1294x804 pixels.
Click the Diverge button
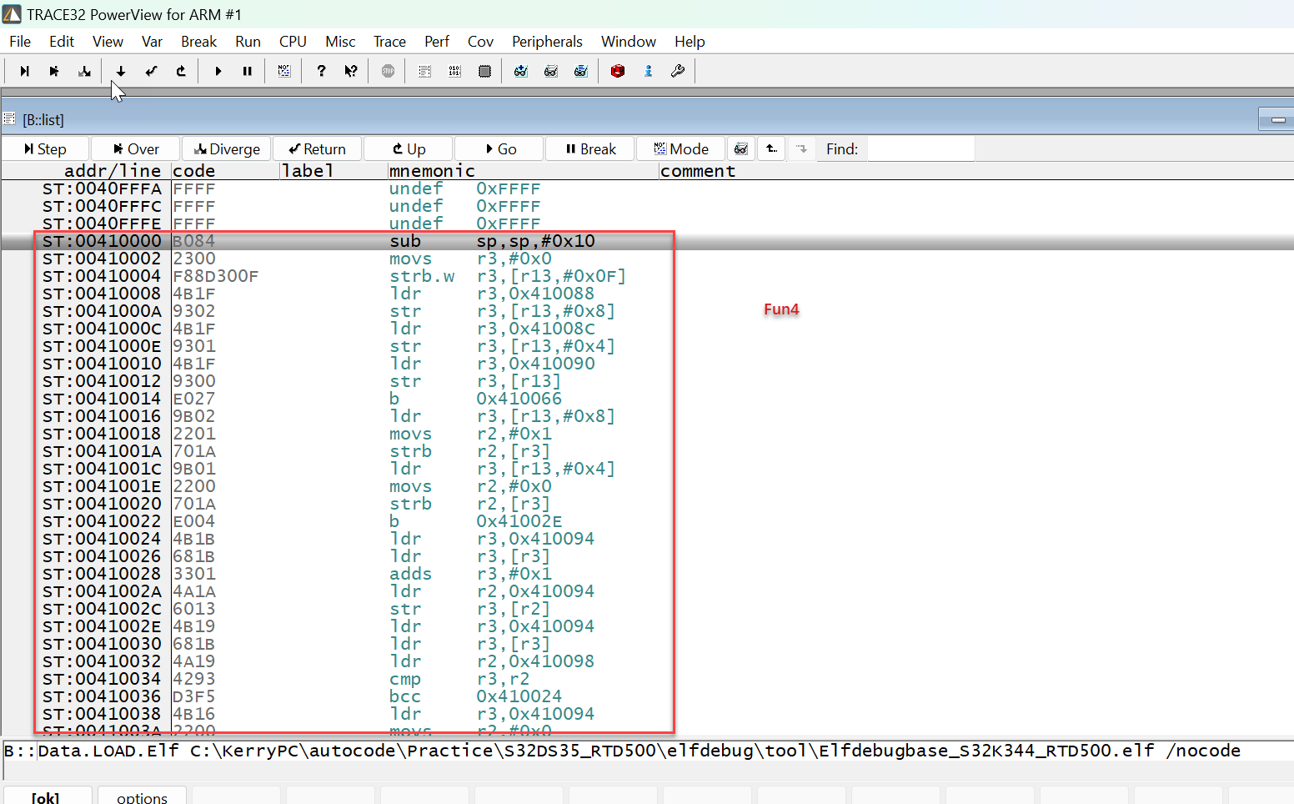[x=226, y=148]
